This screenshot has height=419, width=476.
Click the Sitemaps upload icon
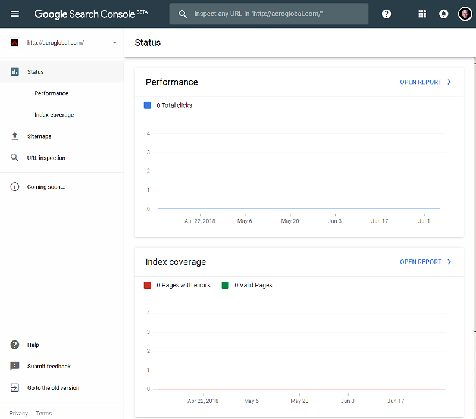tap(14, 136)
